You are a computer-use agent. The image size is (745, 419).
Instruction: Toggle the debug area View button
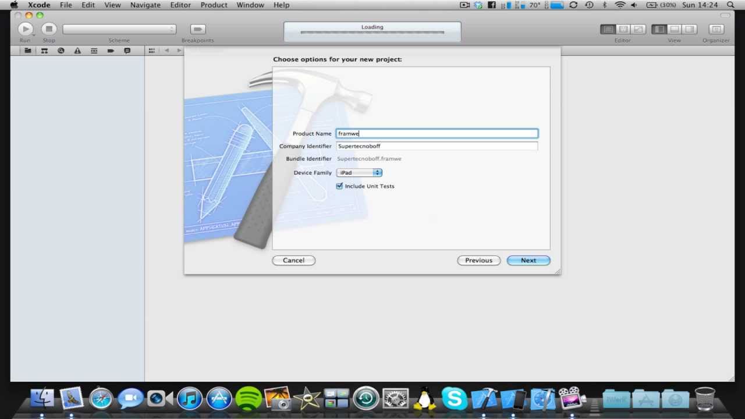674,29
